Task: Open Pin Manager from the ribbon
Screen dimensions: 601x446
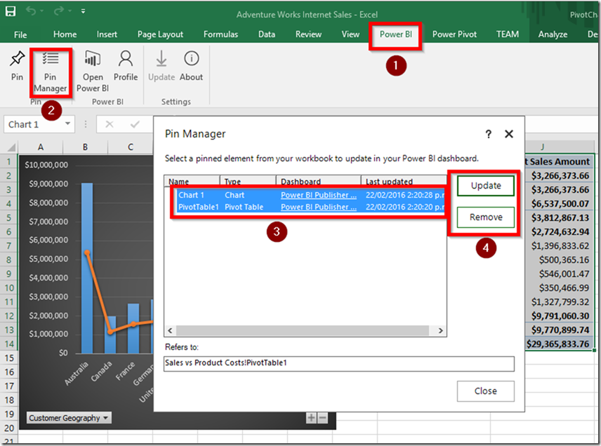Action: (x=51, y=72)
